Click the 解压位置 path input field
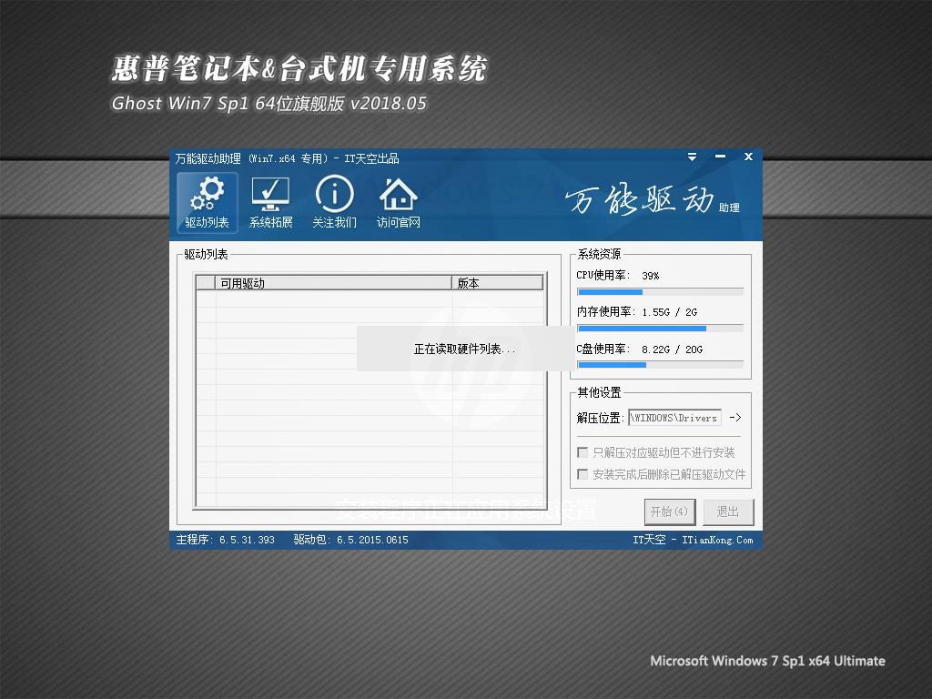Screen dimensions: 932x699 [674, 418]
